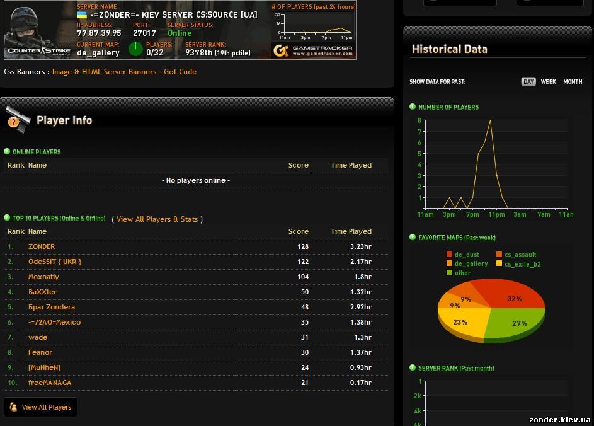Click green bullet next to Server Rank

[x=413, y=367]
